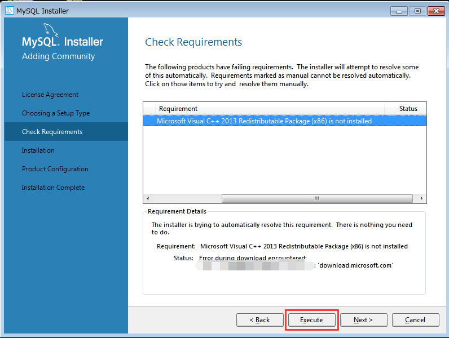Close the MySQL Installer window
Image resolution: width=449 pixels, height=338 pixels.
(436, 11)
